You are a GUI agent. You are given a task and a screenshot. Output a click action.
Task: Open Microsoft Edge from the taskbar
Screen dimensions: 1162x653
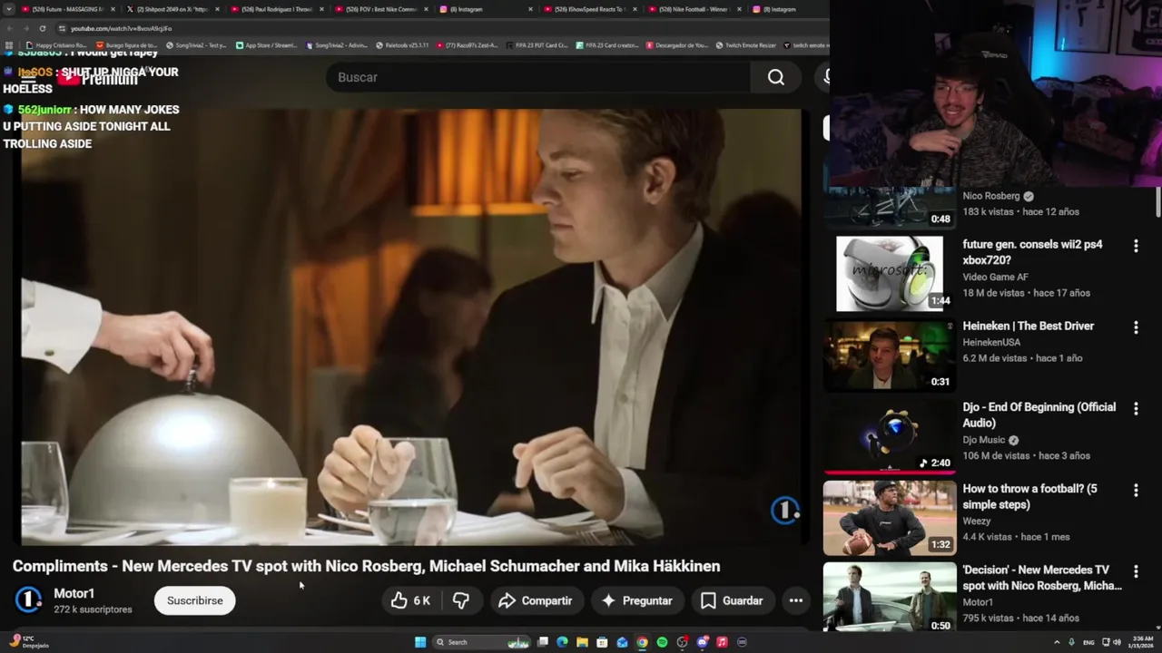tap(562, 642)
